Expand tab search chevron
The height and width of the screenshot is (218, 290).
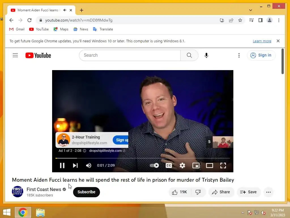click(251, 10)
